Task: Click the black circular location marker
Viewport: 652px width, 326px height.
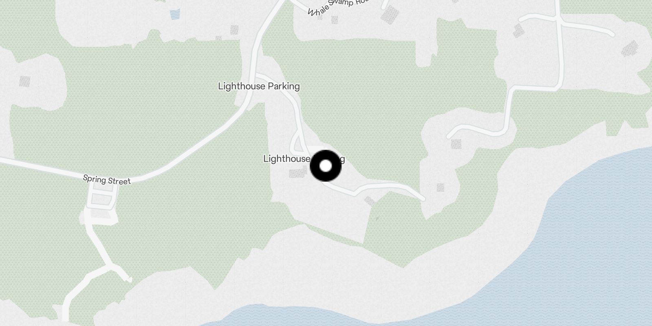Action: 326,166
